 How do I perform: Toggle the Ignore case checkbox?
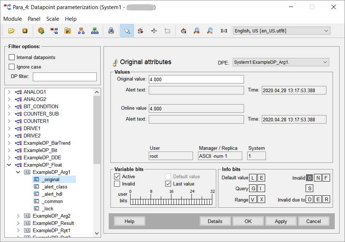pos(12,67)
